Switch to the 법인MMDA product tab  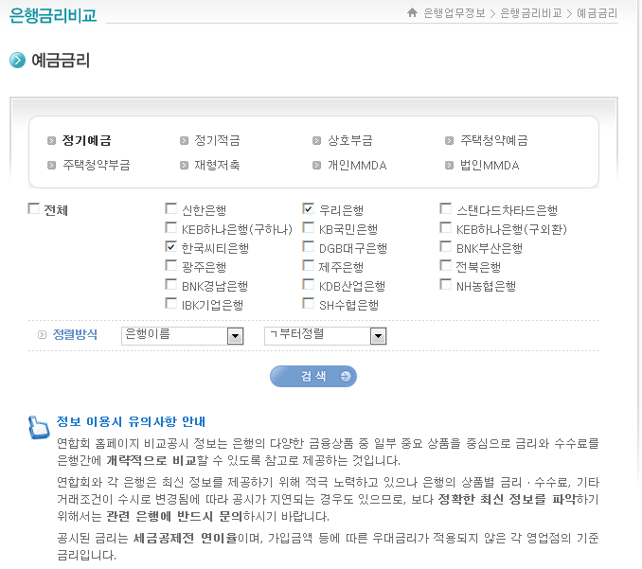(x=490, y=165)
